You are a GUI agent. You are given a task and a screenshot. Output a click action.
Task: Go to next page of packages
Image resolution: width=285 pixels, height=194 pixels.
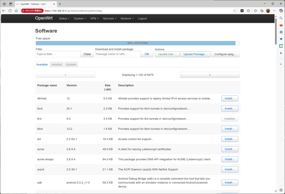(x=210, y=75)
